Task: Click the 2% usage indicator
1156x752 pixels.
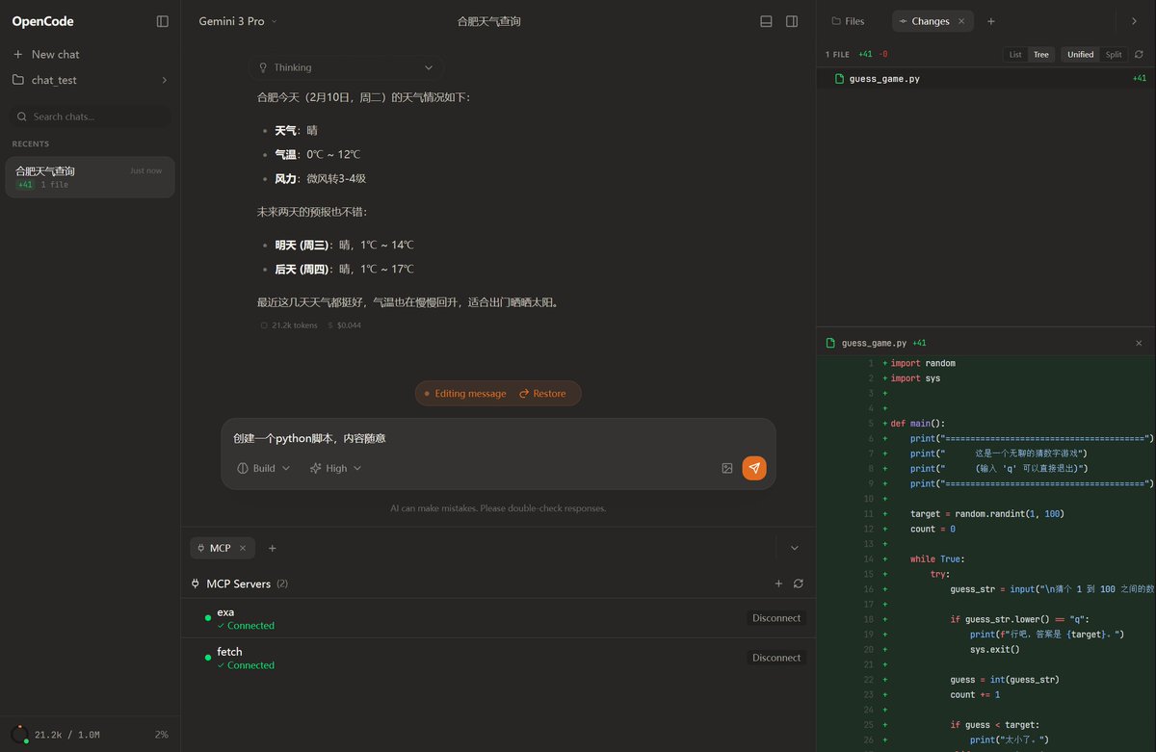Action: pyautogui.click(x=162, y=735)
